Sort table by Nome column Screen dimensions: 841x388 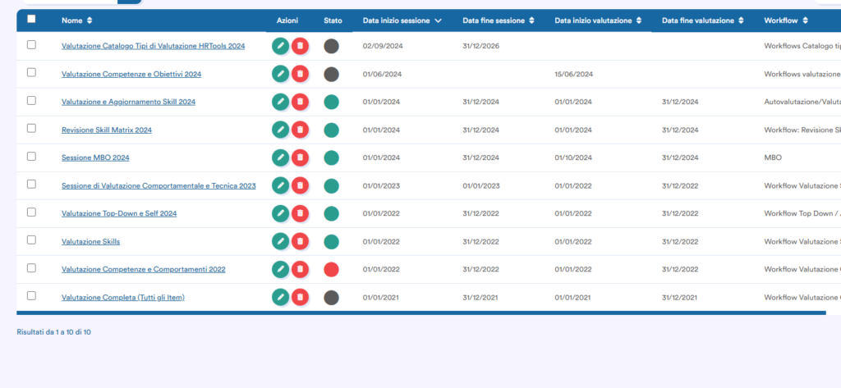point(76,21)
